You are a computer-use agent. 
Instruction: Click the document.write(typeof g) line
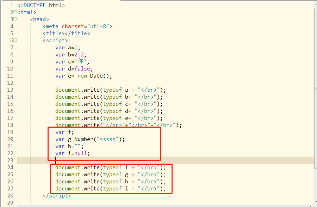(111, 175)
